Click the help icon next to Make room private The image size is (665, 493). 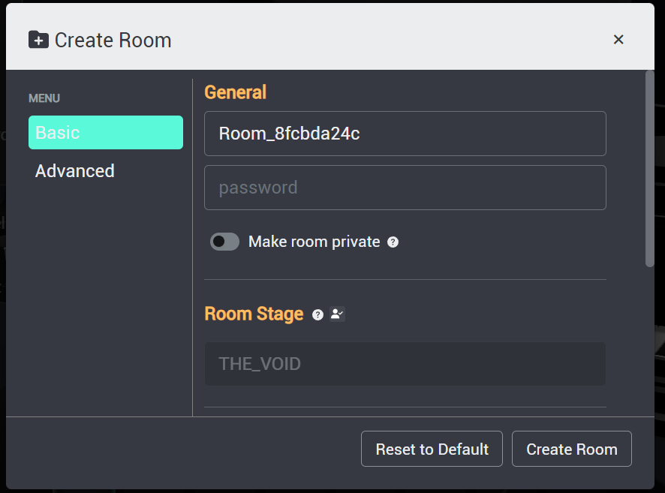pyautogui.click(x=393, y=242)
